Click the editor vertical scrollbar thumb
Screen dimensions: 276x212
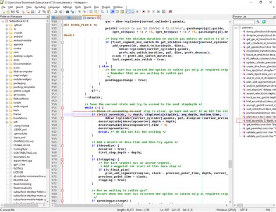pos(230,164)
